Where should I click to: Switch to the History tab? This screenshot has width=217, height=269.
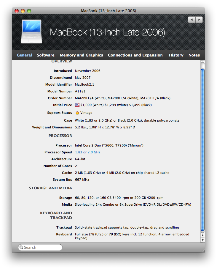176,55
